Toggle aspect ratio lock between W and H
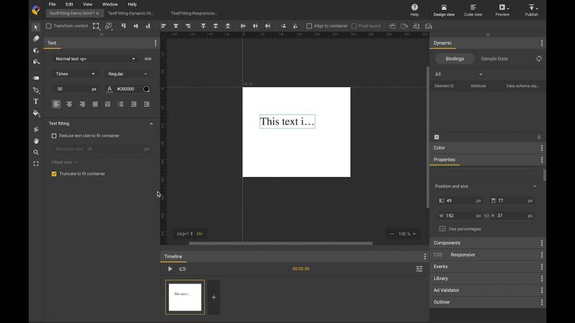This screenshot has width=575, height=323. [x=487, y=216]
